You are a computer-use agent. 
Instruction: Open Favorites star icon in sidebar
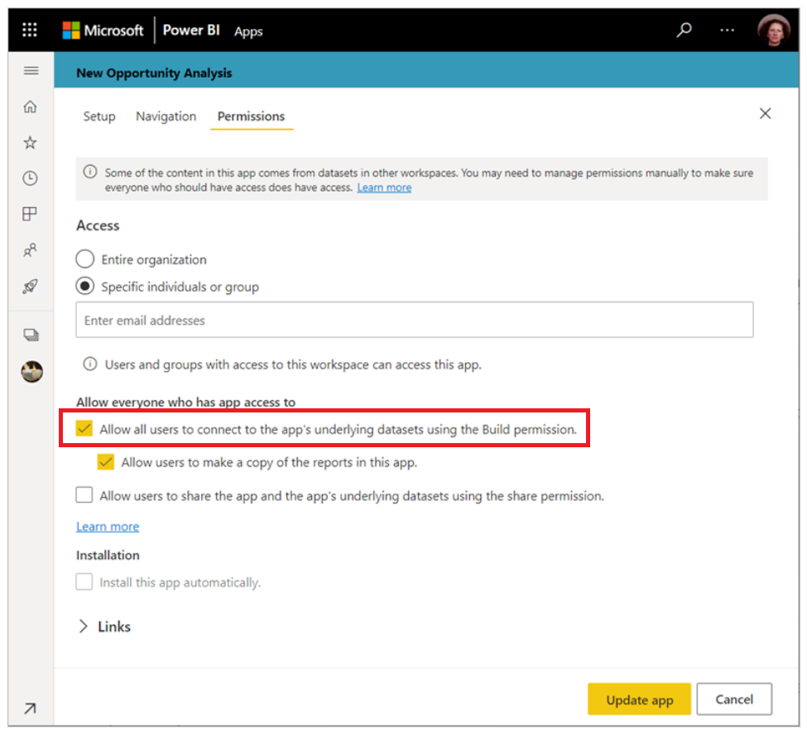tap(31, 142)
